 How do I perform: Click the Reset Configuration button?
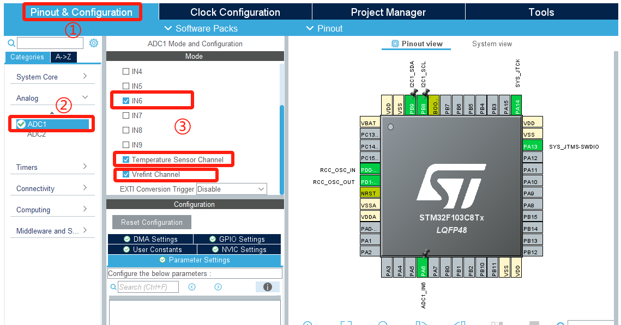pyautogui.click(x=152, y=222)
